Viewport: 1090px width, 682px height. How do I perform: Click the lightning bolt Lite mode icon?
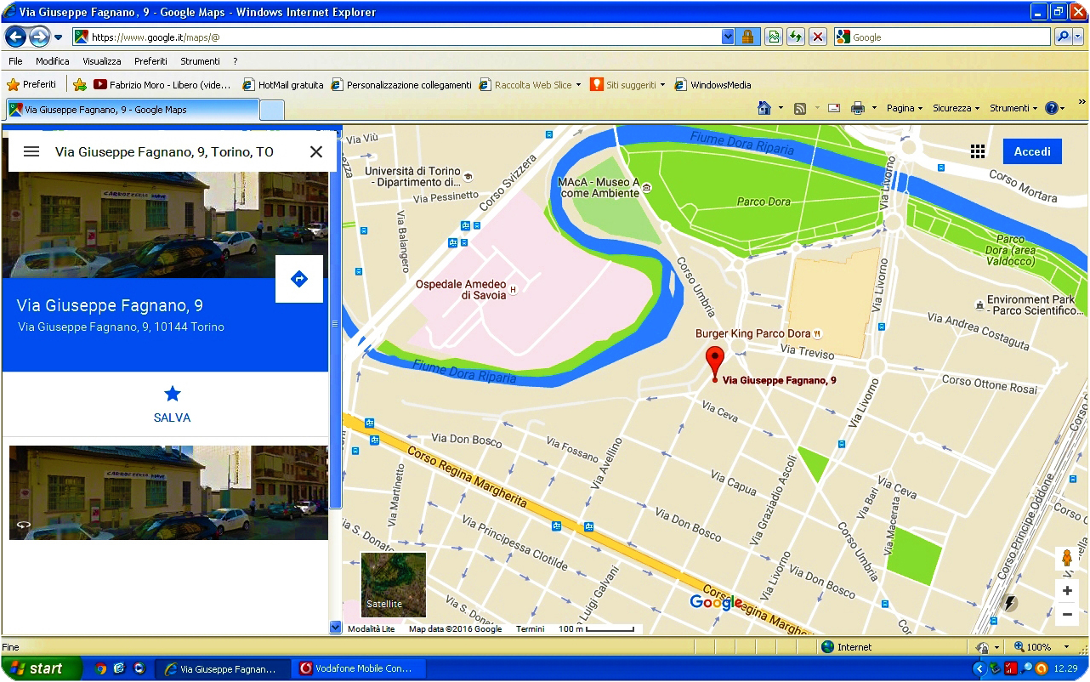point(1009,603)
